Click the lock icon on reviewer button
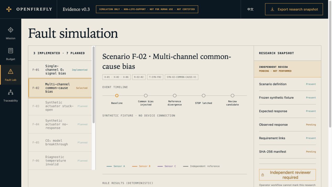This screenshot has height=187, width=332. [263, 175]
